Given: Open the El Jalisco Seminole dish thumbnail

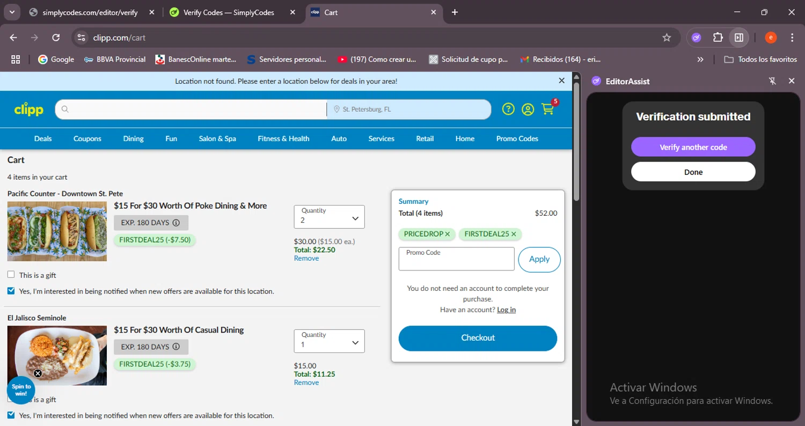Looking at the screenshot, I should tap(57, 356).
